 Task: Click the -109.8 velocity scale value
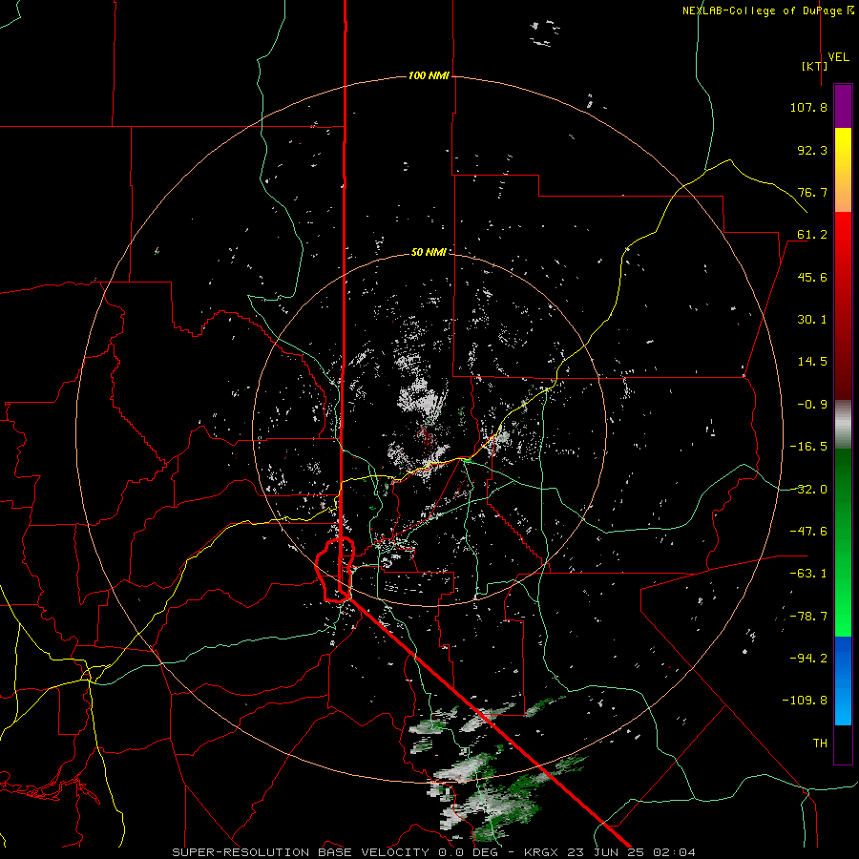click(x=805, y=701)
